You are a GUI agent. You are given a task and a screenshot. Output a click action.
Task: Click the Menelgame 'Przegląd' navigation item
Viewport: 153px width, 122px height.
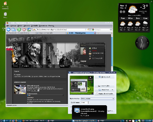[25, 66]
